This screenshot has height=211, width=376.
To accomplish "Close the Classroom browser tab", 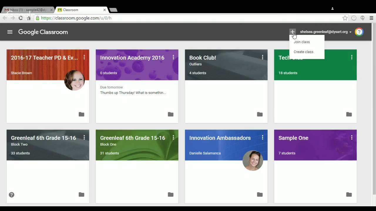I will click(105, 10).
